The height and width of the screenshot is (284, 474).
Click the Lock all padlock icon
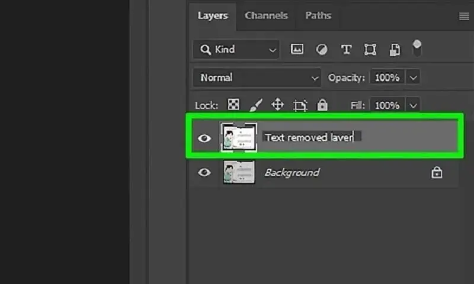click(x=322, y=105)
